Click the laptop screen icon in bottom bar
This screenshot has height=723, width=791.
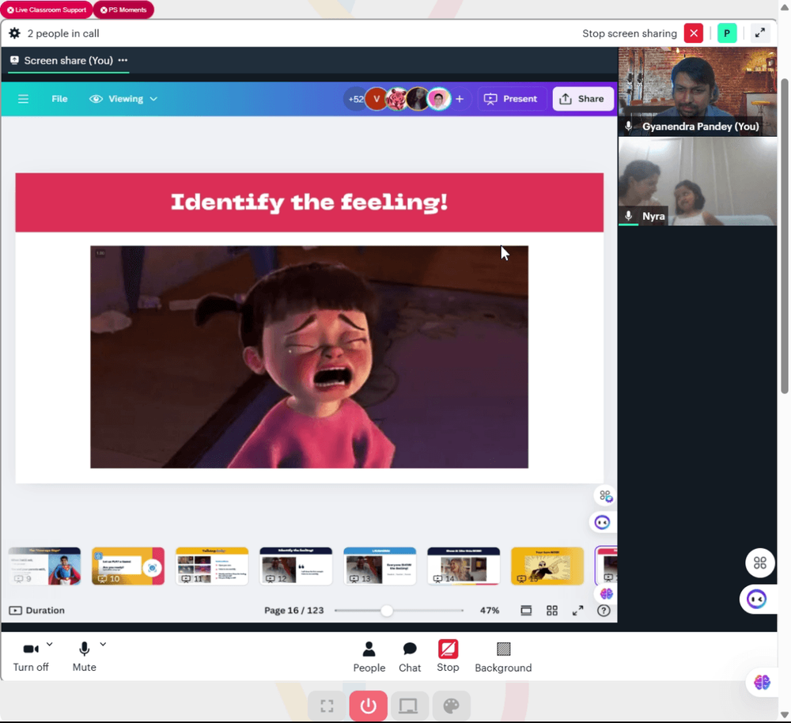[x=408, y=706]
